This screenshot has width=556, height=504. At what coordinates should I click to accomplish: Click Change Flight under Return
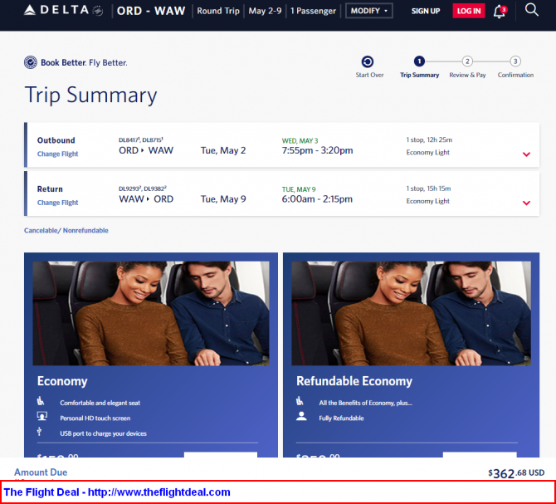(x=57, y=203)
